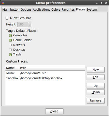Image resolution: width=109 pixels, height=116 pixels.
Task: Uncheck the Computer default place
Action: (x=10, y=35)
